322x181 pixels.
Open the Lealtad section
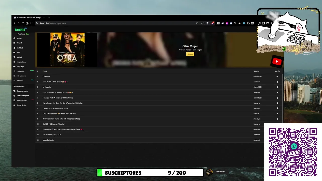pos(19,57)
